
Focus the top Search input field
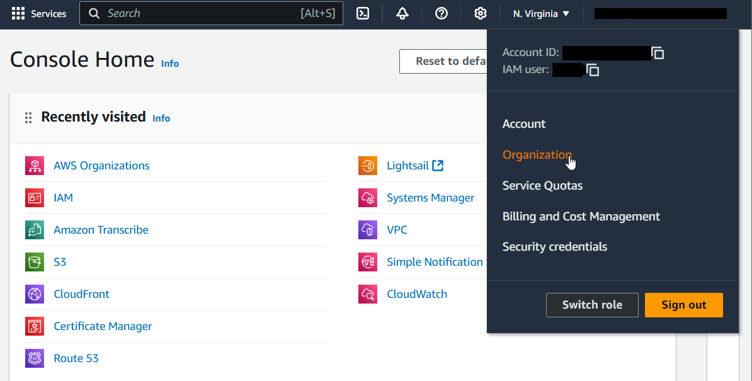click(x=211, y=13)
